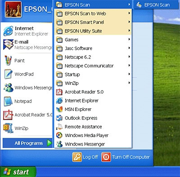Click the Windows flag logo on start button

click(x=7, y=172)
